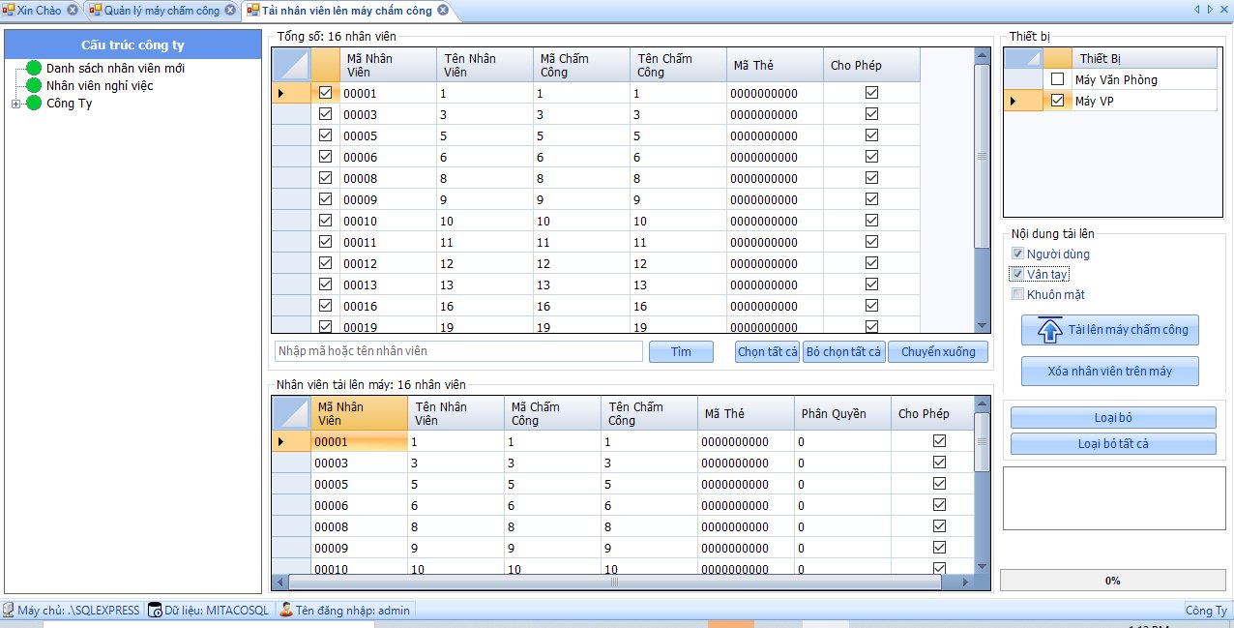Click the Tên đăng nhập: admin status entry
This screenshot has height=628, width=1234.
coord(345,611)
